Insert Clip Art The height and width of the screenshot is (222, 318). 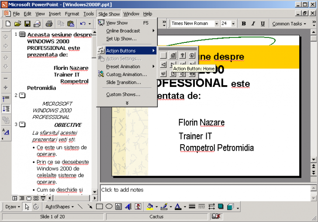(x=138, y=207)
